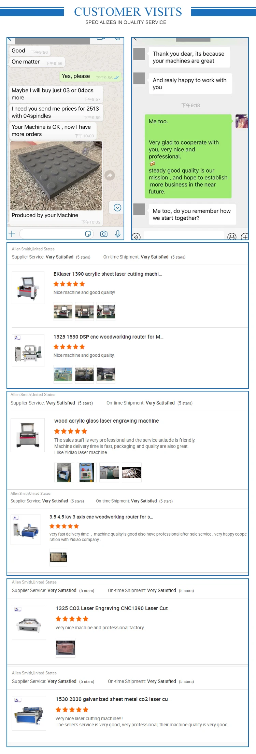256x754 pixels.
Task: Tap the plus attachment icon in left chat
Action: [x=12, y=234]
